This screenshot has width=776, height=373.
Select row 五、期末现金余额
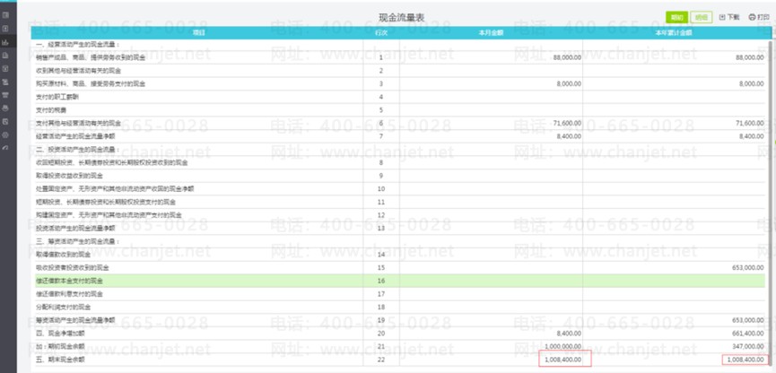pyautogui.click(x=398, y=360)
